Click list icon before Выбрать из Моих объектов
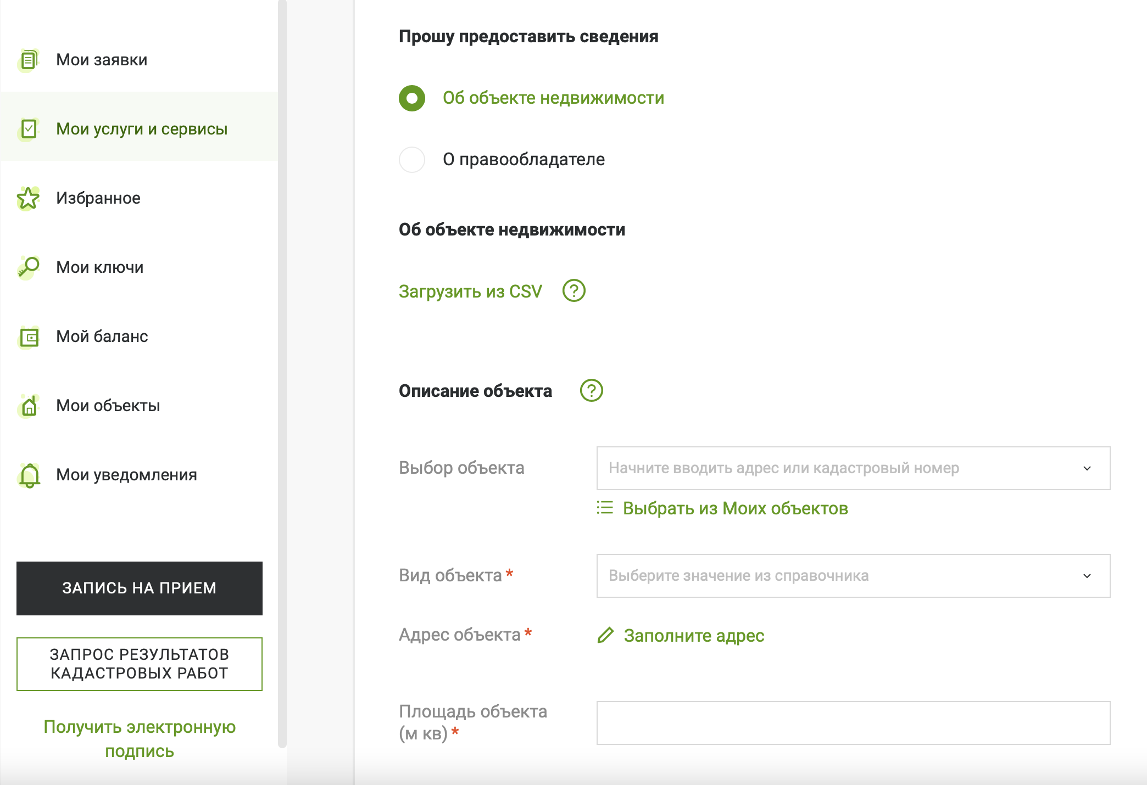1147x785 pixels. point(605,508)
